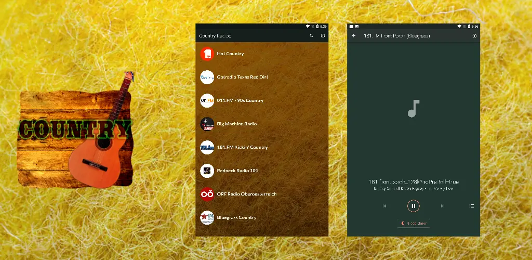Select 181.FM Kickin' Country name
Viewport: 532px width, 260px height.
click(242, 147)
